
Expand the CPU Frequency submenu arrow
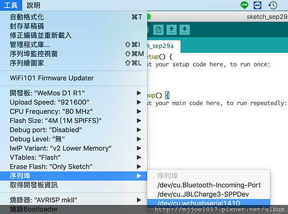(139, 111)
